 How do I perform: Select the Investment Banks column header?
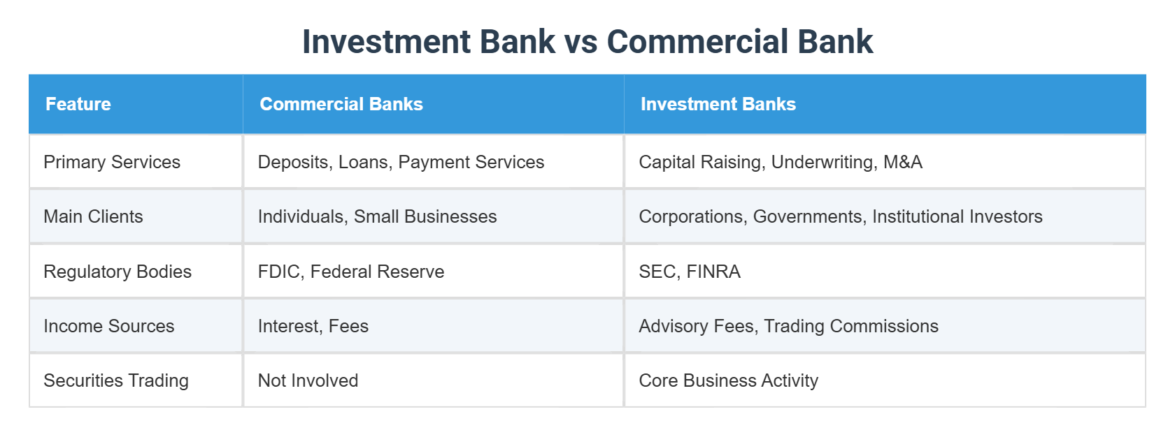[885, 104]
